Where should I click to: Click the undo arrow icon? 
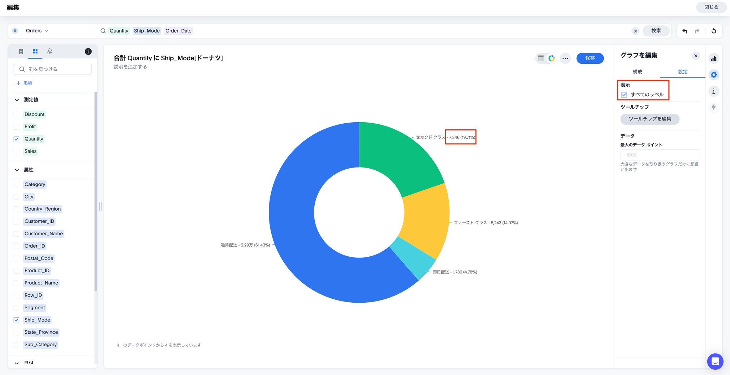coord(684,31)
